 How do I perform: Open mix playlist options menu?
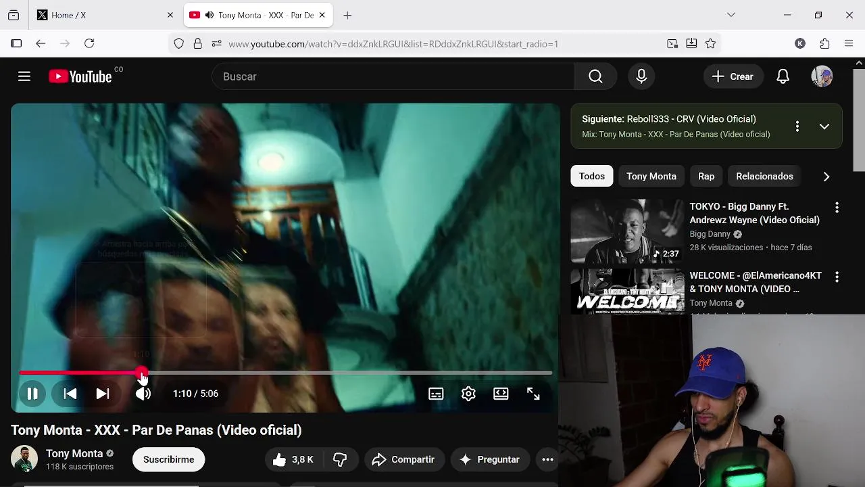click(x=797, y=126)
